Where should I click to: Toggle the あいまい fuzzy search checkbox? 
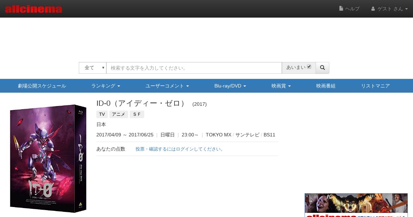point(309,67)
